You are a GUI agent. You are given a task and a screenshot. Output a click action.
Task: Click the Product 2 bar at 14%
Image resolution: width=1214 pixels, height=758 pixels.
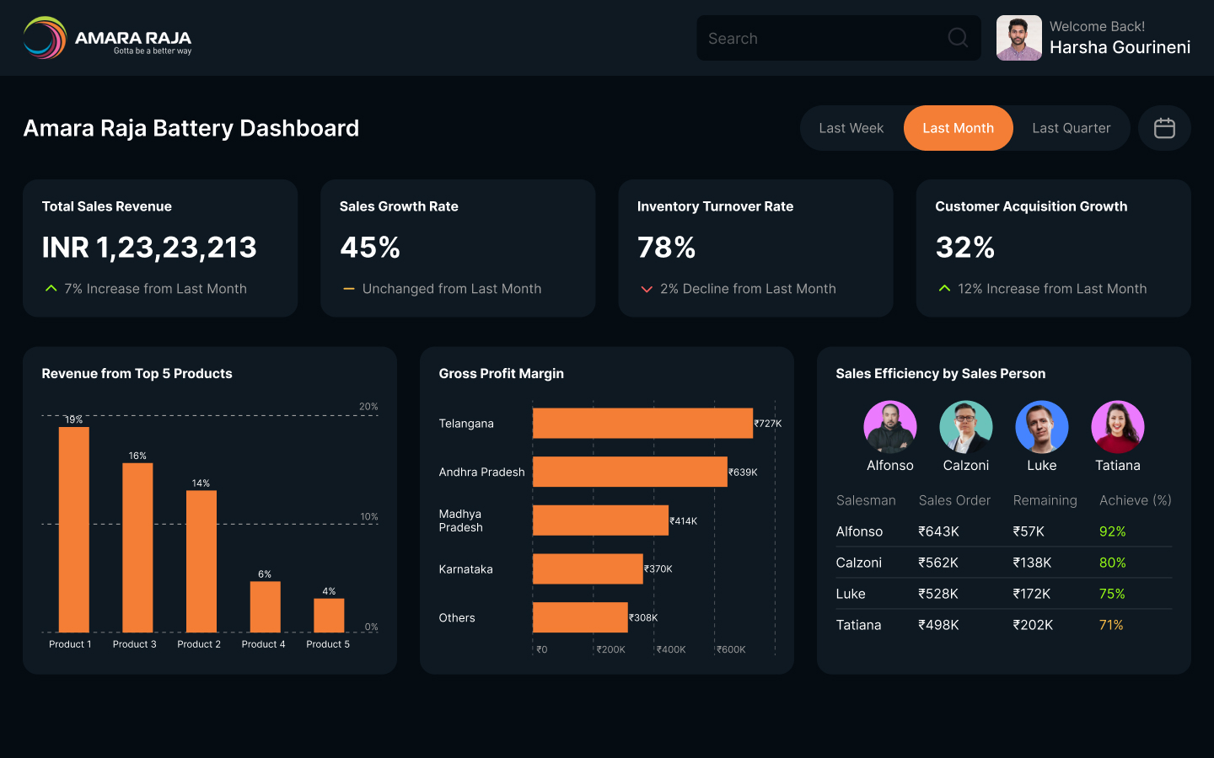click(201, 562)
